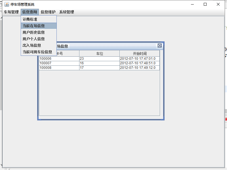Image resolution: width=227 pixels, height=170 pixels.
Task: Close the 停车场管理系统 window
Action: pos(218,4)
